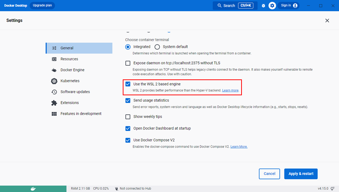The image size is (339, 192).
Task: Click the Settings heading text
Action: click(14, 20)
